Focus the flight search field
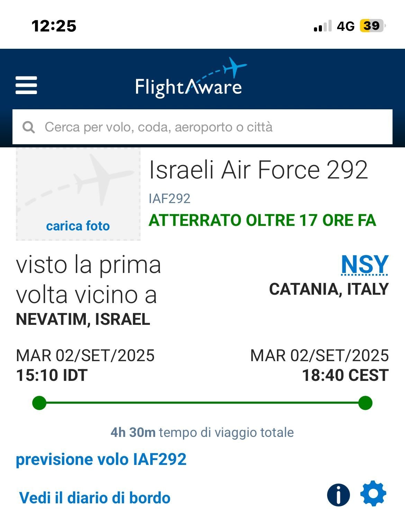Image resolution: width=405 pixels, height=522 pixels. click(x=202, y=127)
